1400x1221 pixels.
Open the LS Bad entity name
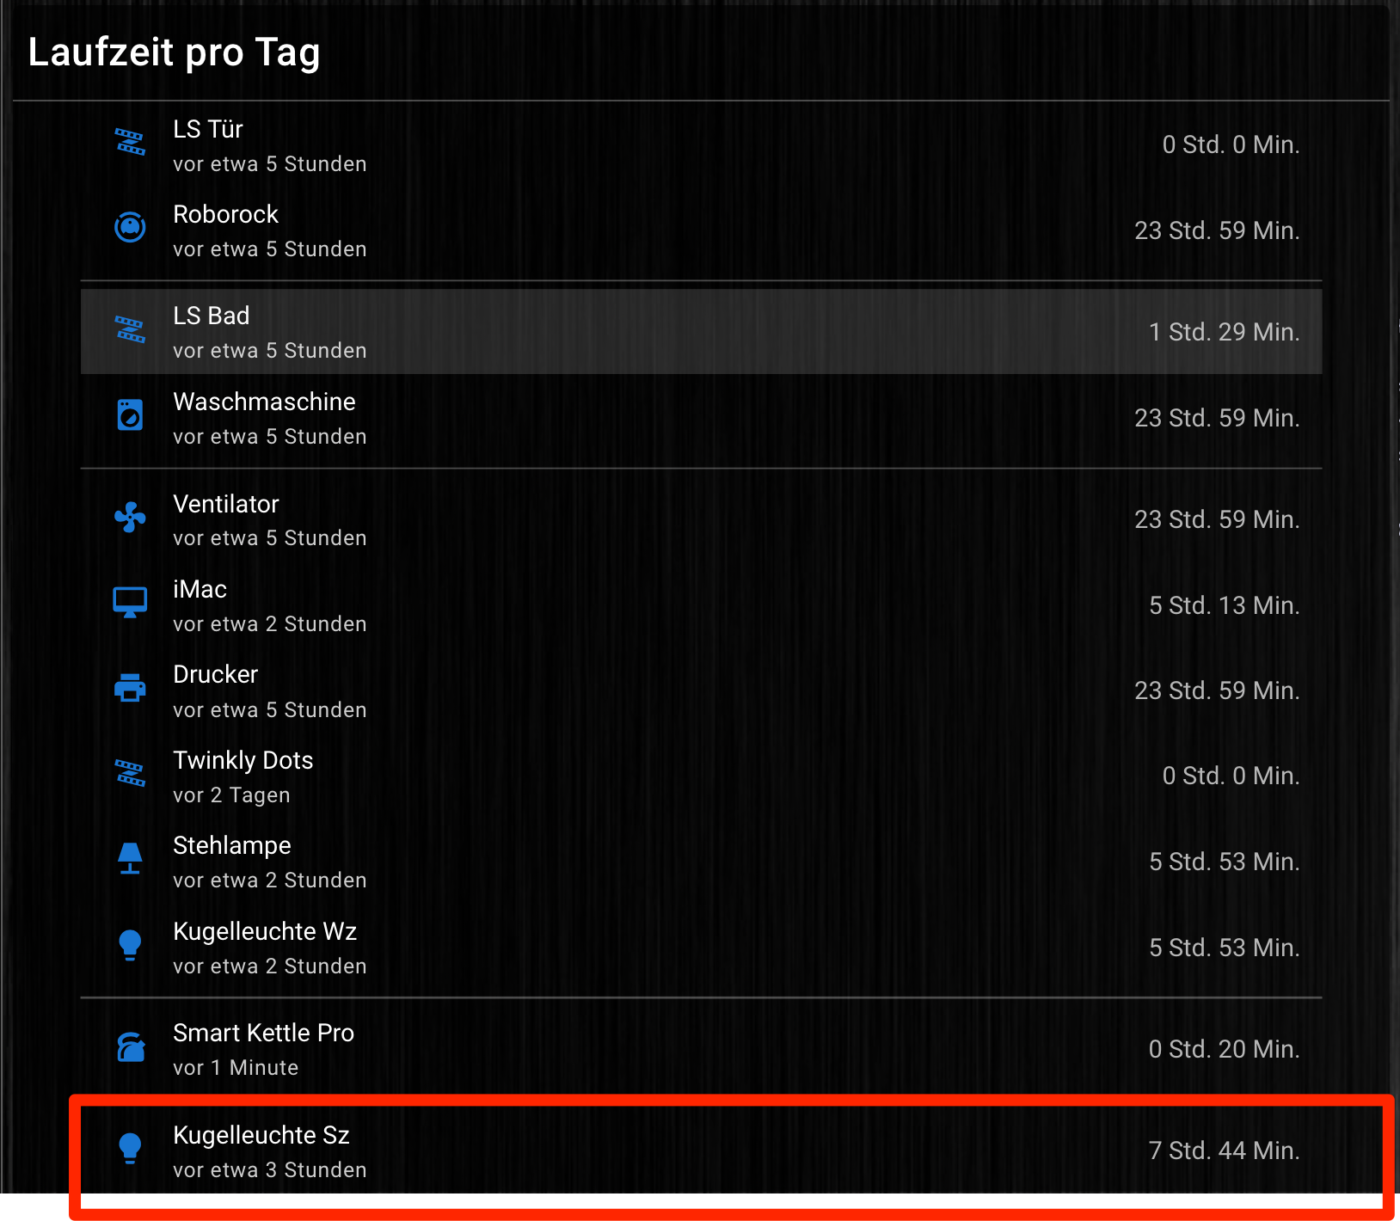(x=212, y=316)
